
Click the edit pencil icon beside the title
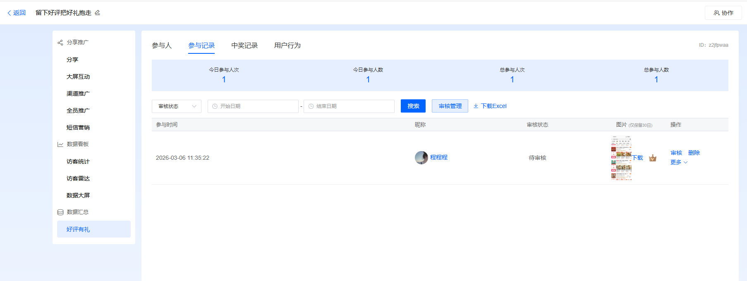[98, 13]
